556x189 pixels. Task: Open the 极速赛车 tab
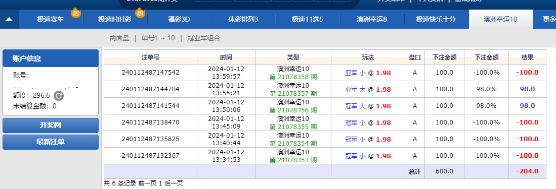tap(51, 19)
